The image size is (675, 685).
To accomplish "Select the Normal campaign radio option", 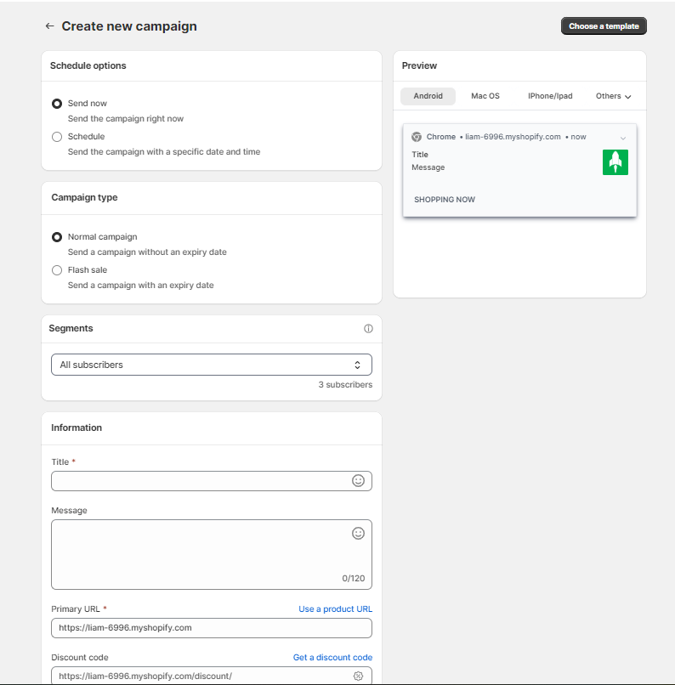I will [x=57, y=237].
